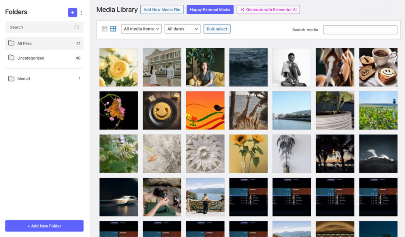The image size is (405, 237).
Task: Focus the Search media input box
Action: [360, 30]
